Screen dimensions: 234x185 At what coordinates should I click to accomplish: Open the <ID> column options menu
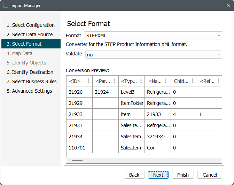coord(88,81)
